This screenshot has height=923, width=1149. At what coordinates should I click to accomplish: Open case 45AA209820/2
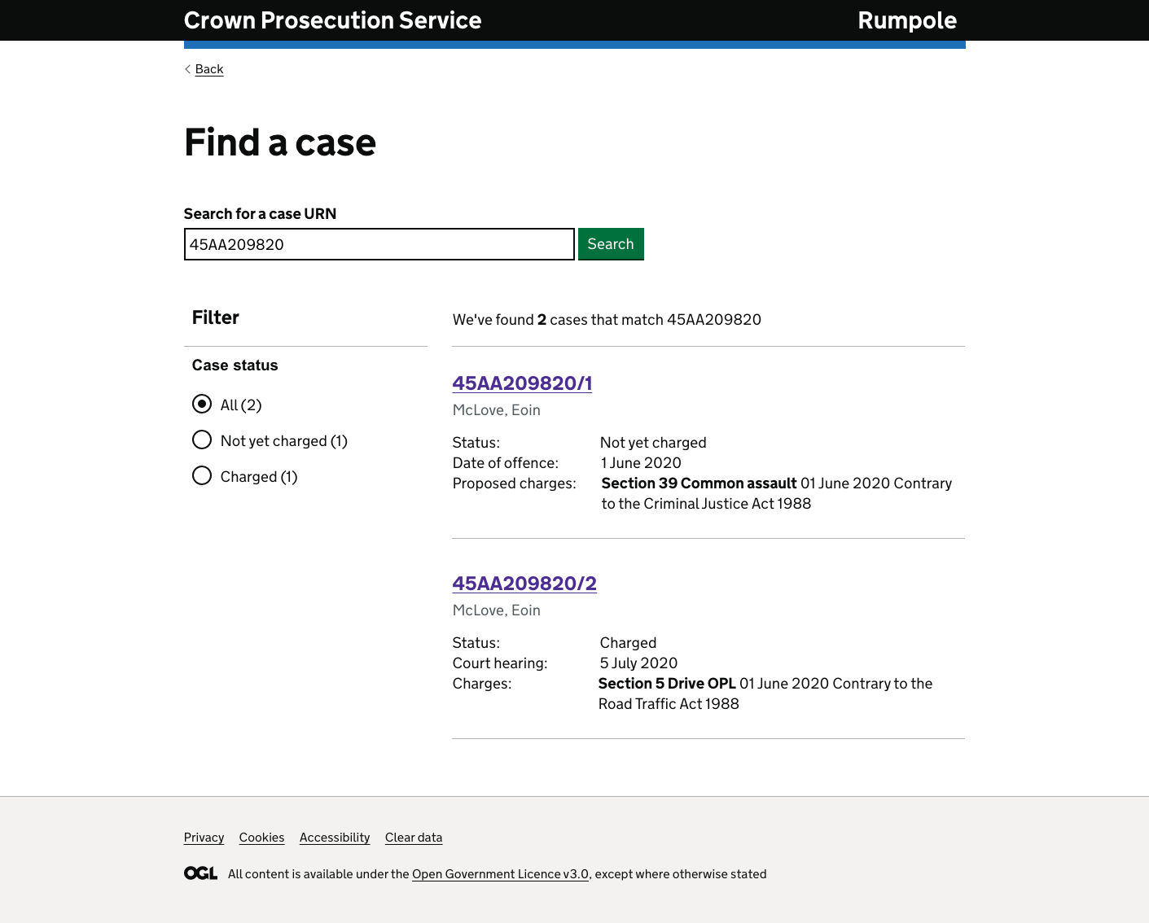(524, 584)
